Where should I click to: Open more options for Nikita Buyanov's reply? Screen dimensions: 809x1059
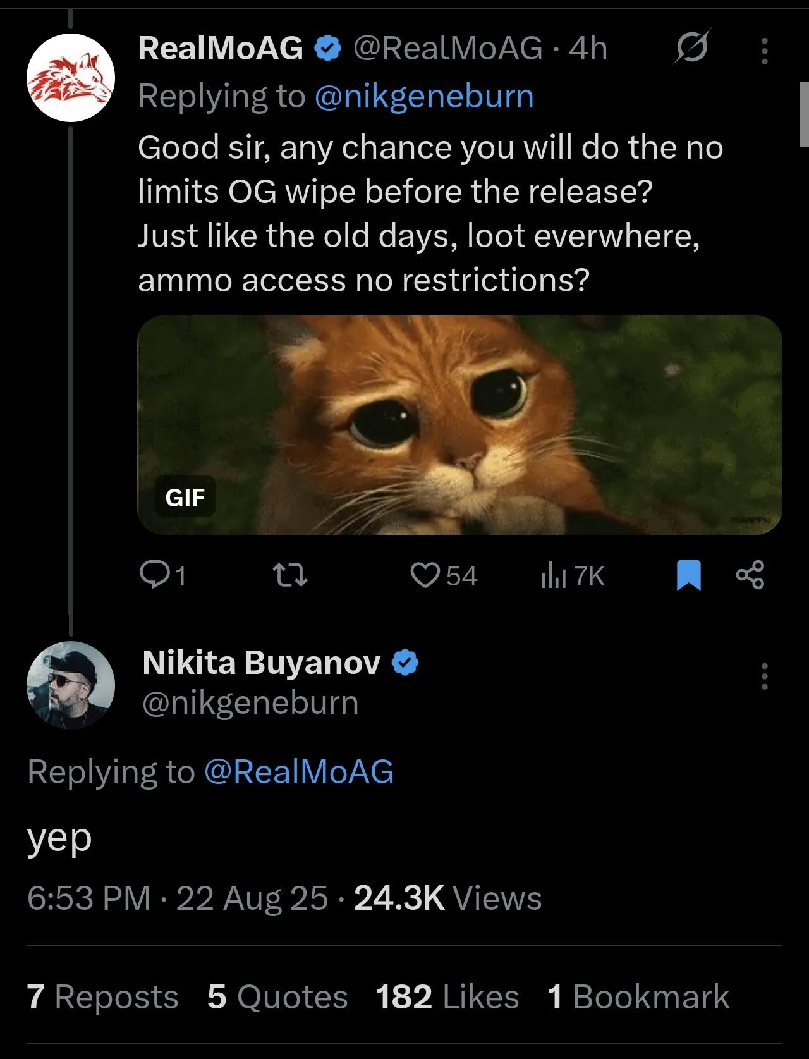point(765,676)
